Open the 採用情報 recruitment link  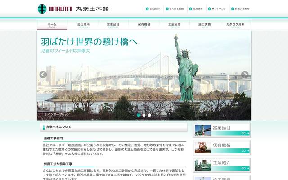click(198, 9)
